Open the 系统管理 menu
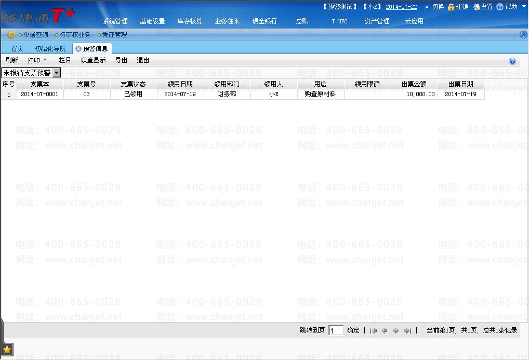This screenshot has width=529, height=360. [x=115, y=21]
